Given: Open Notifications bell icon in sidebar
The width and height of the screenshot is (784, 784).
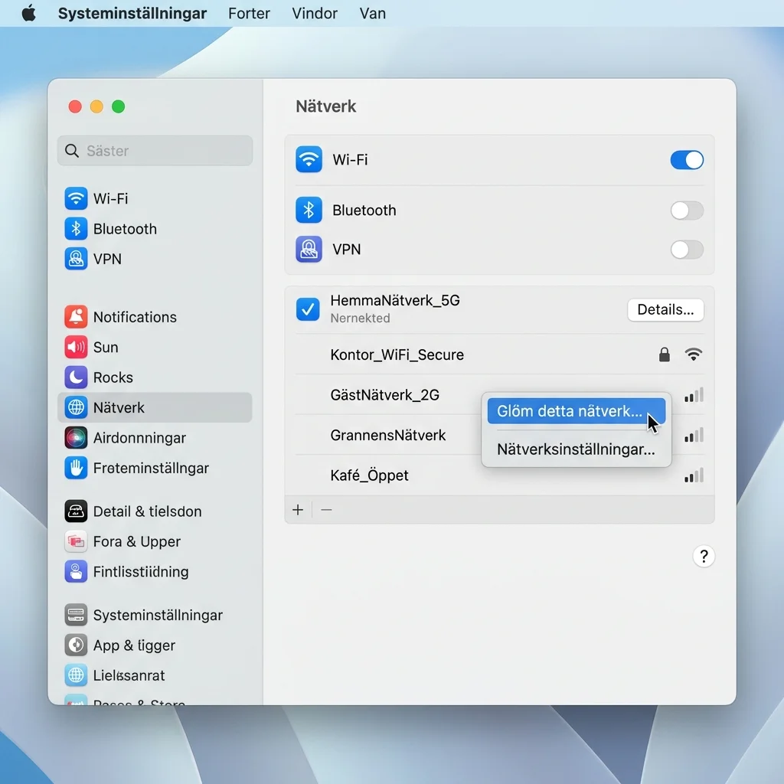Looking at the screenshot, I should (76, 317).
